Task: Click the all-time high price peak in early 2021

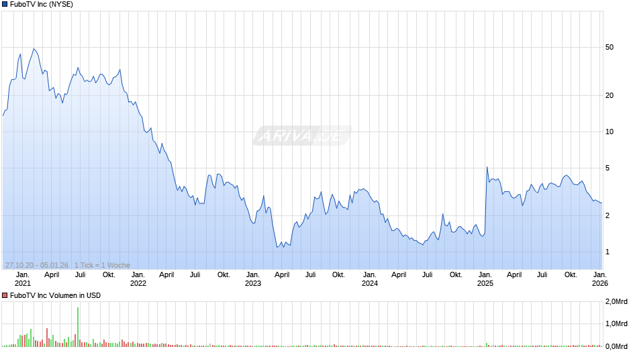Action: click(34, 49)
